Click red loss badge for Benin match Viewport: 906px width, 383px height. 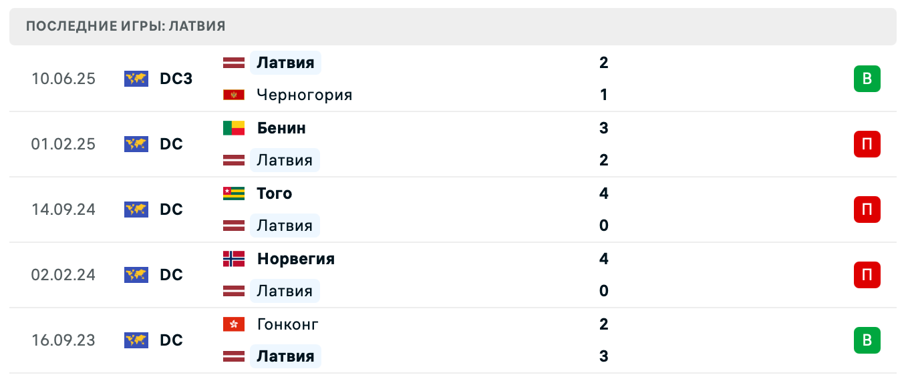(x=867, y=144)
